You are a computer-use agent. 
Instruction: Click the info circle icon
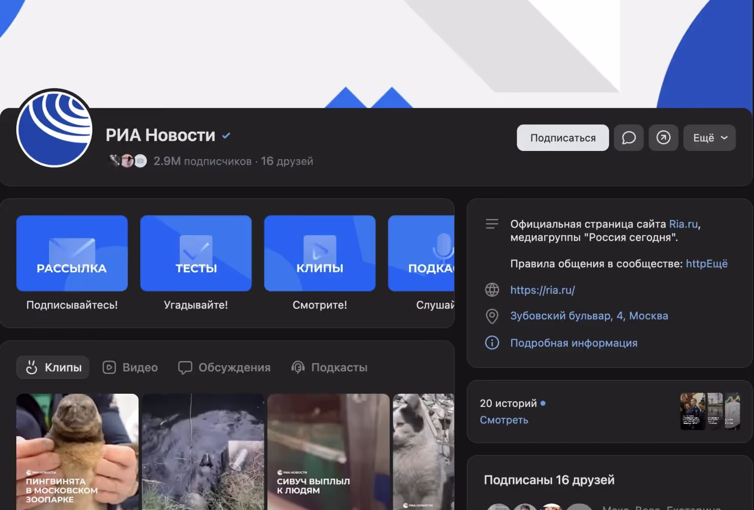pos(492,343)
